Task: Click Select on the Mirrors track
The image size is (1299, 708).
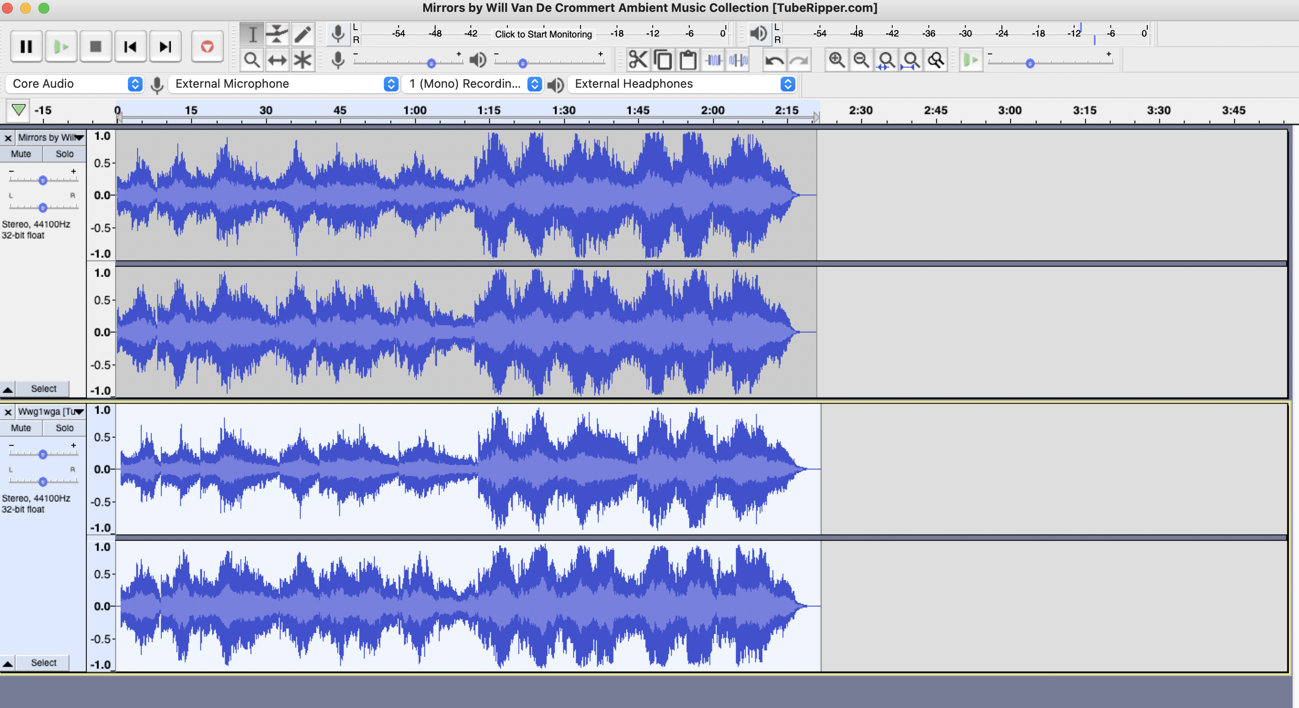Action: (x=43, y=389)
